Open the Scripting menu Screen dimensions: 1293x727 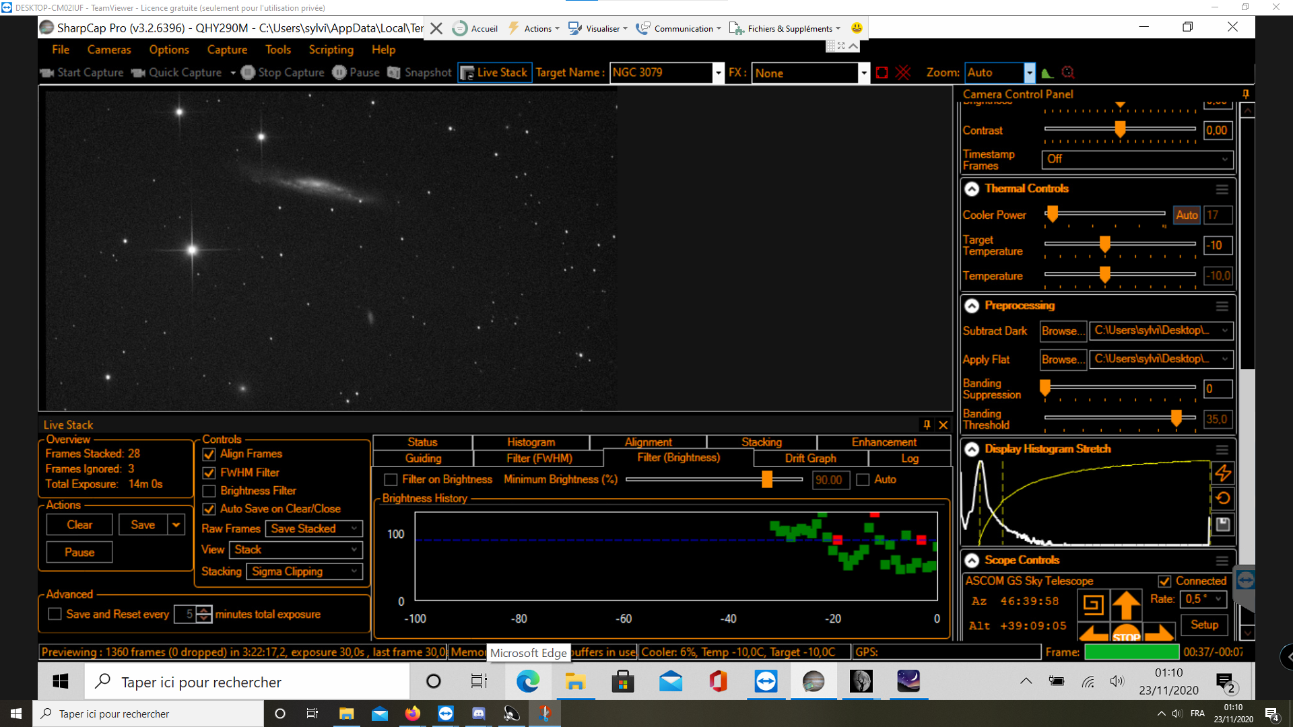(x=331, y=50)
